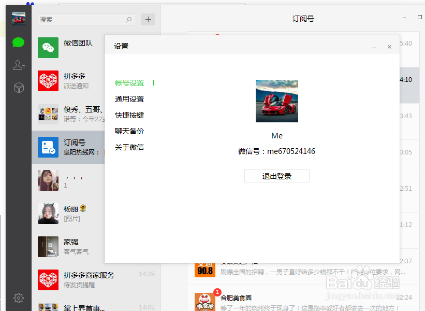Click the plus icon to start a new chat
This screenshot has width=425, height=311.
148,19
